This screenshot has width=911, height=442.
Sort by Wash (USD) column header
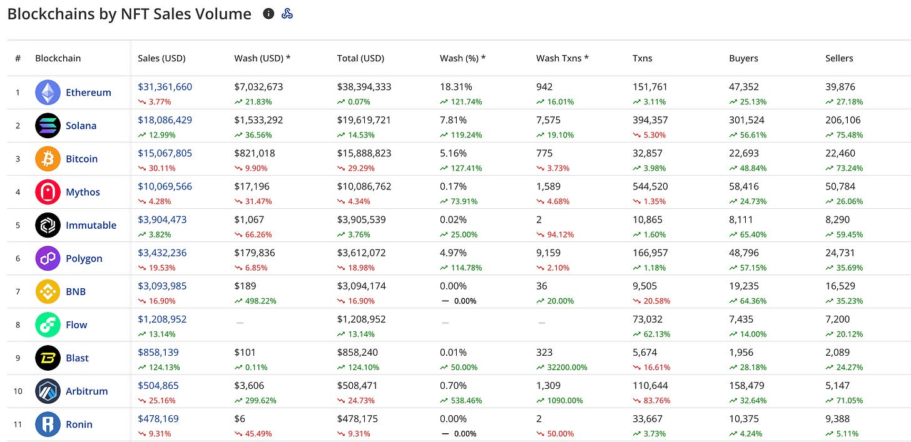pos(262,58)
